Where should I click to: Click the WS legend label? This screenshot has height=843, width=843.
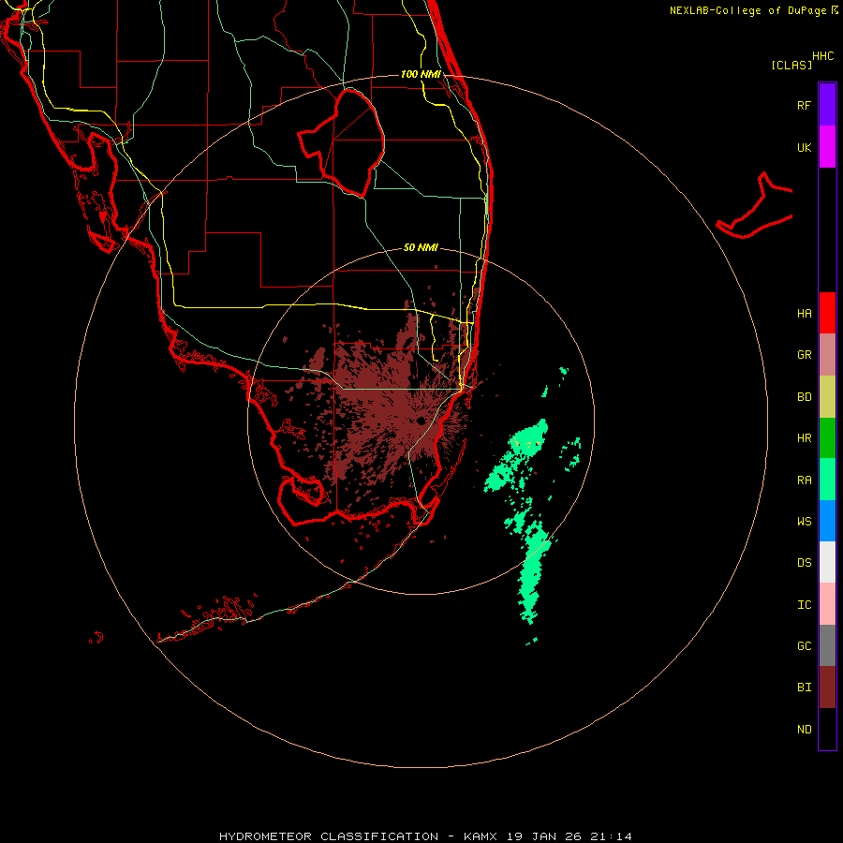point(804,521)
